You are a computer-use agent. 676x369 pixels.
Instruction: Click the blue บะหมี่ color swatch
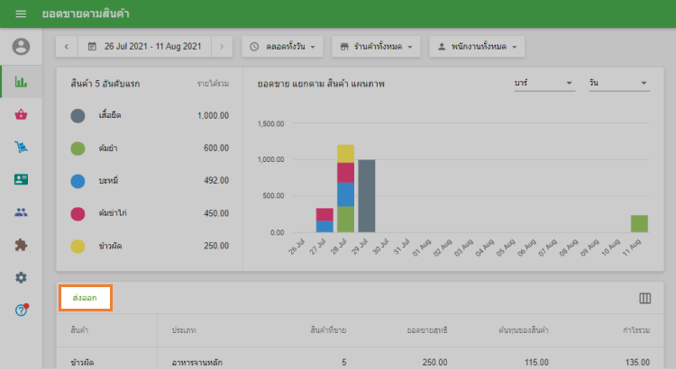(x=78, y=181)
